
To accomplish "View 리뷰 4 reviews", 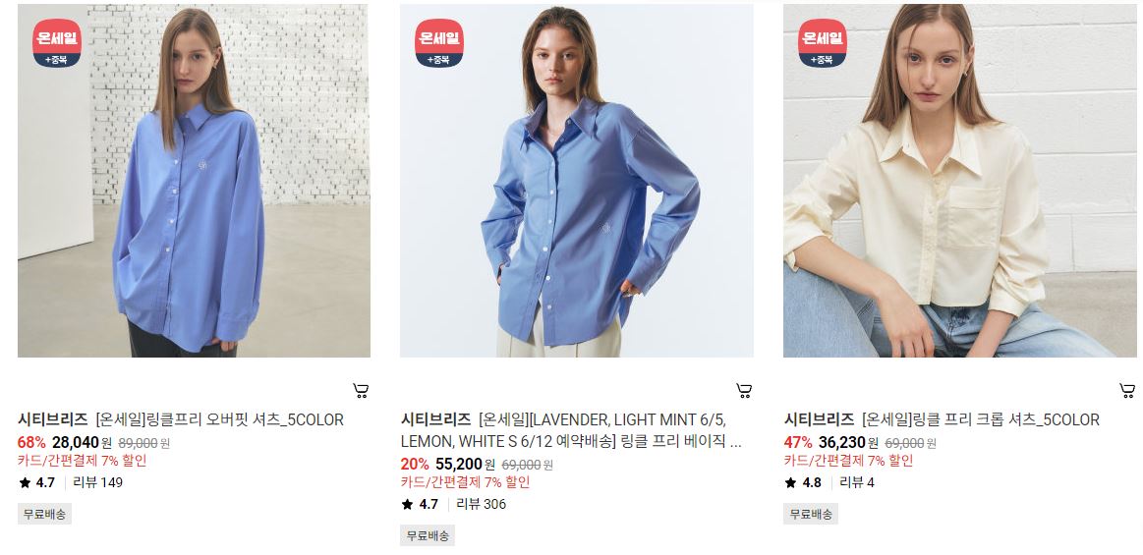I will (857, 482).
